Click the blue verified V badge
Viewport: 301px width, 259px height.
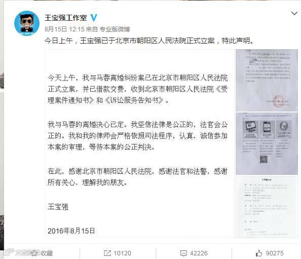(94, 18)
